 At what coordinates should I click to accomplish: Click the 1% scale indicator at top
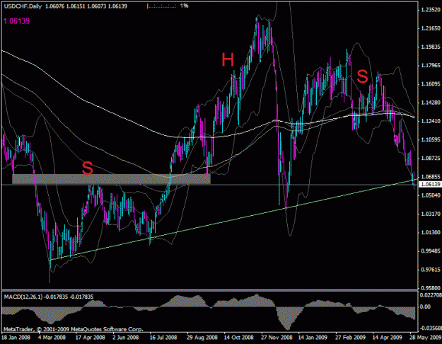click(x=184, y=6)
